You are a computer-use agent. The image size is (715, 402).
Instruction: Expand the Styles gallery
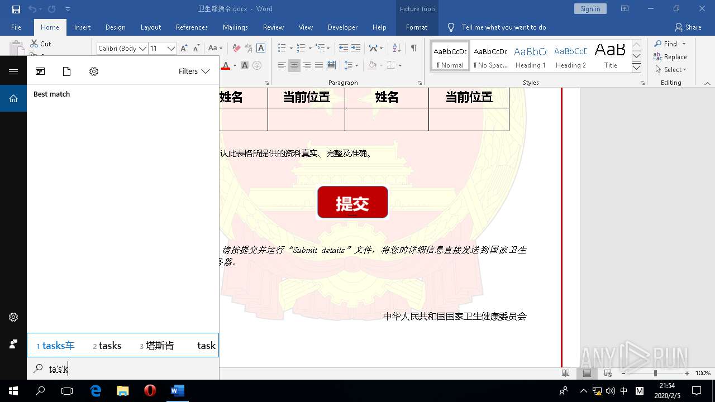(636, 68)
